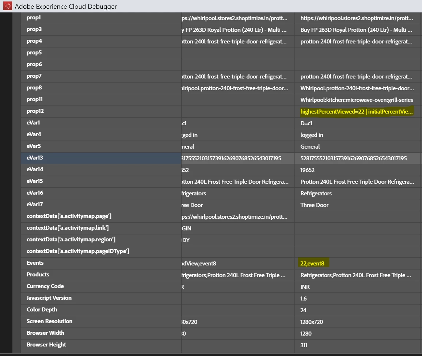The width and height of the screenshot is (422, 356).
Task: Click the 24 Color Depth value
Action: pos(303,310)
